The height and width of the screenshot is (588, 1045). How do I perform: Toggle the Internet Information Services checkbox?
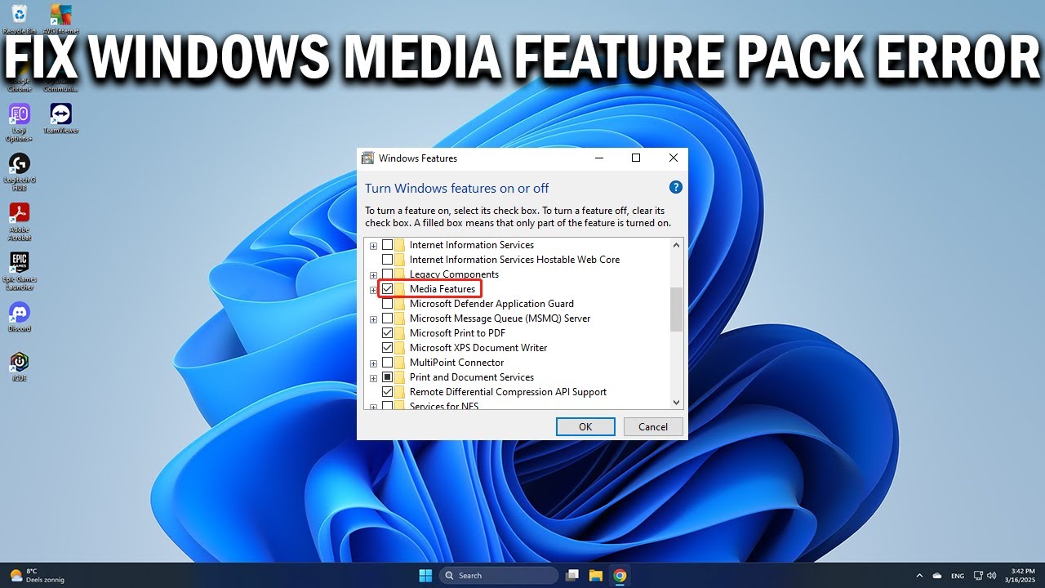[x=387, y=245]
